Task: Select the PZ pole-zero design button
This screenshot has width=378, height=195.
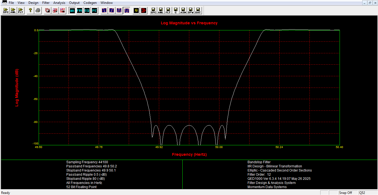Action: click(x=95, y=11)
